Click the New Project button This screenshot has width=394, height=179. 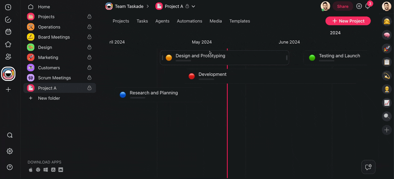(x=348, y=21)
